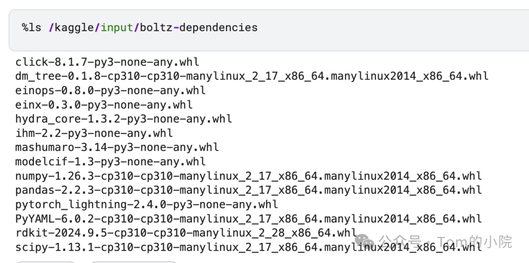Viewport: 529px width, 263px height.
Task: Click the word 'input' in the path
Action: coord(117,27)
